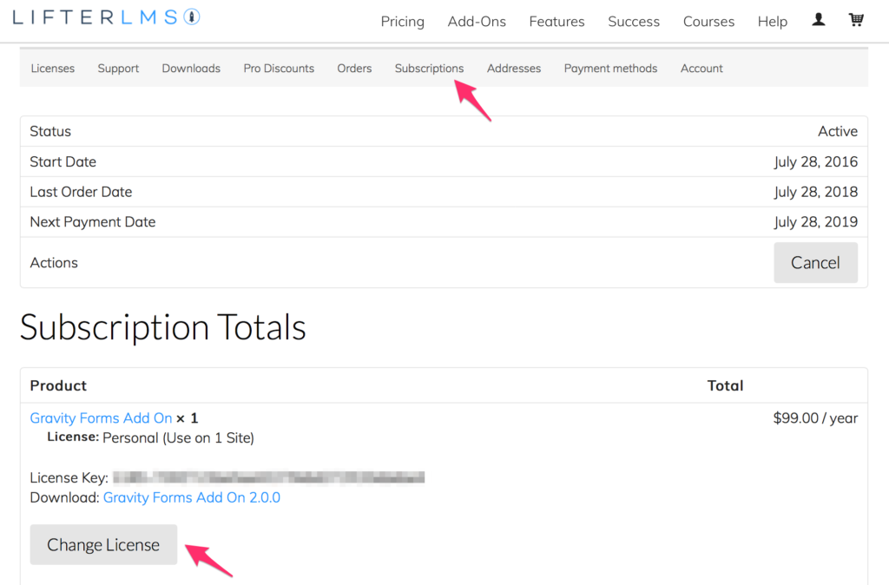The width and height of the screenshot is (889, 585).
Task: Select the Personal (Use on 1 Site) license text
Action: tap(178, 437)
